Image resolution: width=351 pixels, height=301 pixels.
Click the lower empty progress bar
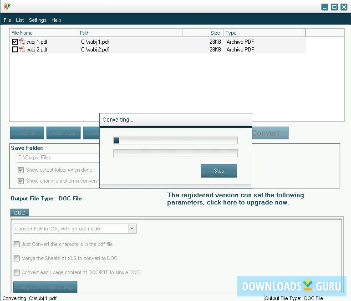176,153
